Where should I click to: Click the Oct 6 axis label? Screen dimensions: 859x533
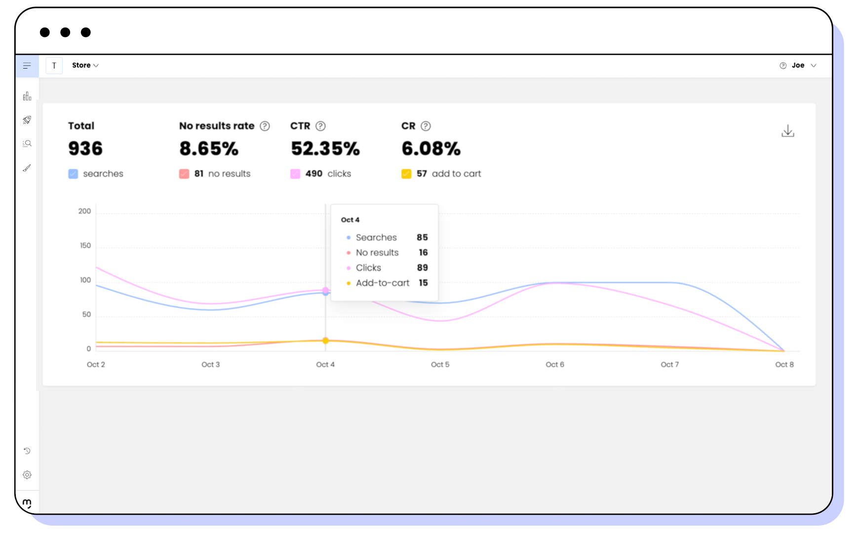pyautogui.click(x=555, y=364)
